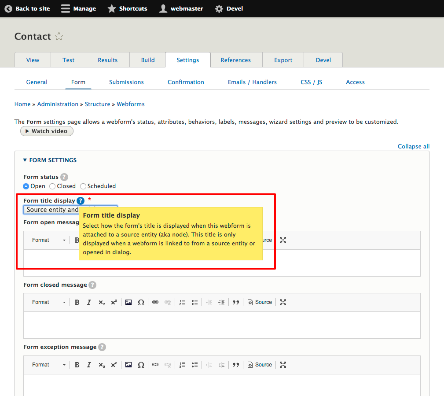The width and height of the screenshot is (444, 396).
Task: Click the Watch video button
Action: point(47,131)
